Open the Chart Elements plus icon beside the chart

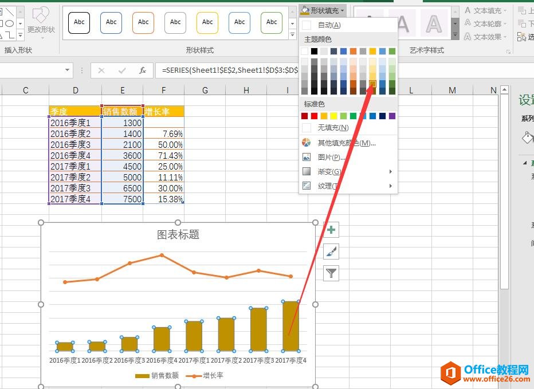[x=331, y=229]
